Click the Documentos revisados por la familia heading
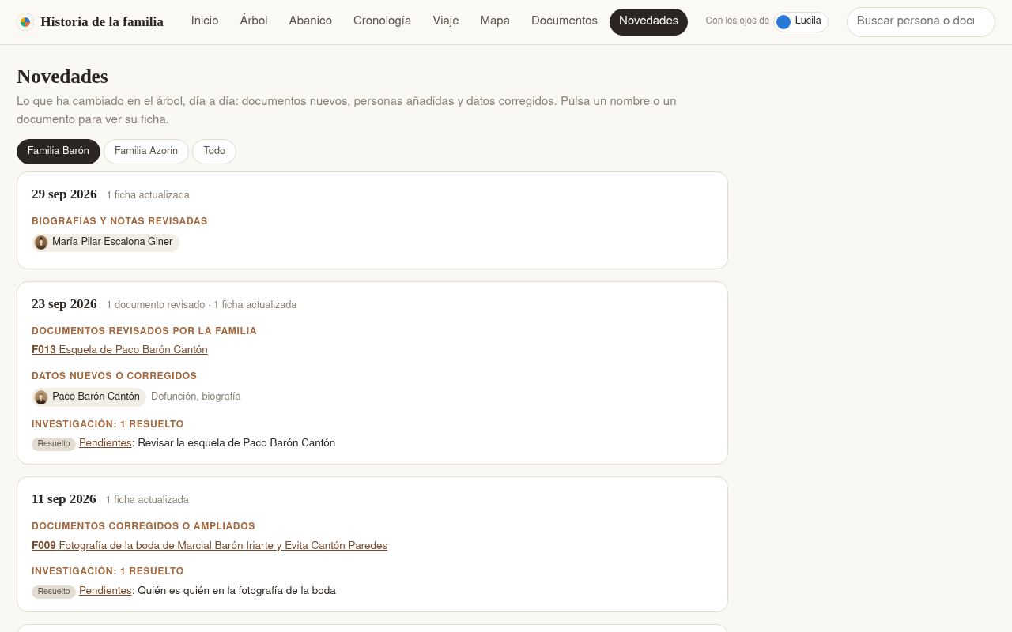The width and height of the screenshot is (1012, 632). pos(144,331)
